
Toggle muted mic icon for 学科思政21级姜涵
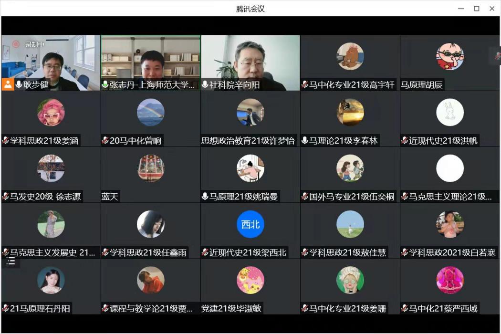(6, 141)
